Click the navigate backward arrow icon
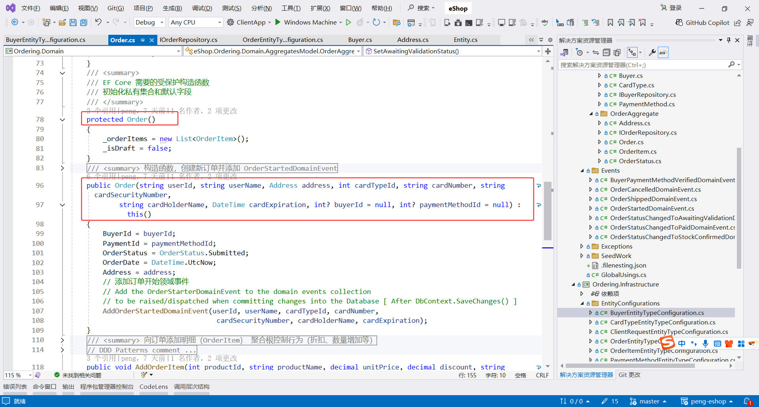The height and width of the screenshot is (407, 759). 15,23
